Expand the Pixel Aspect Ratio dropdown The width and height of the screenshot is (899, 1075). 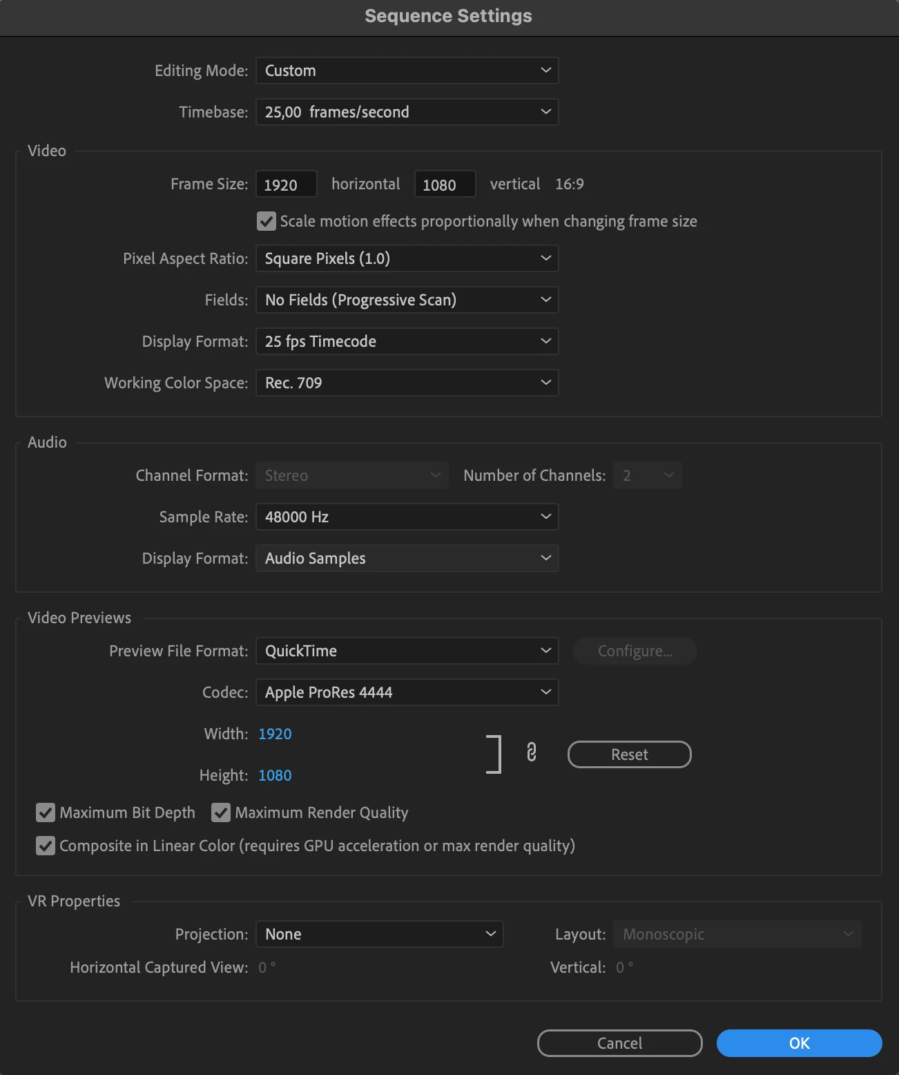(x=407, y=258)
